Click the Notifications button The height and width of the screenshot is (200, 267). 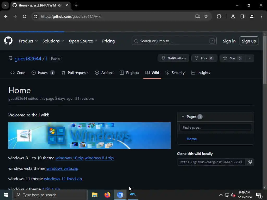pos(173,58)
